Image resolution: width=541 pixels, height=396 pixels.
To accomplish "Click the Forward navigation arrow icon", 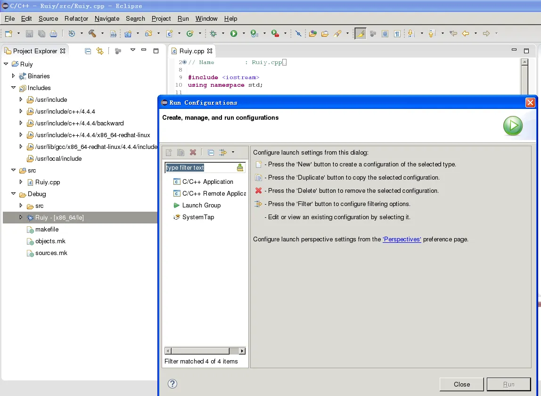I will (x=486, y=33).
